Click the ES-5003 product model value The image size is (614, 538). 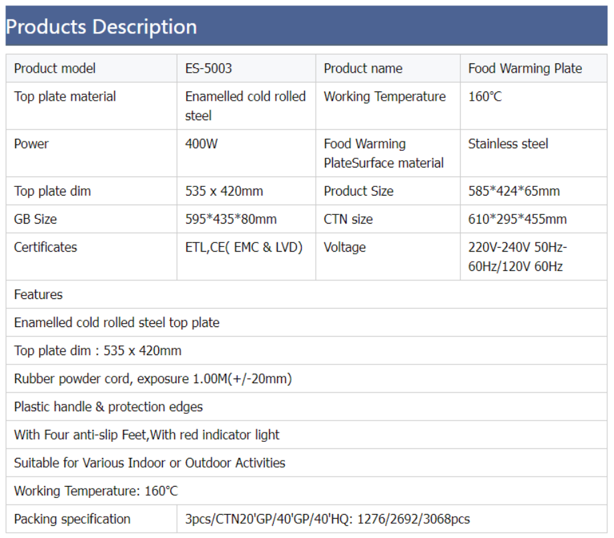pos(209,69)
